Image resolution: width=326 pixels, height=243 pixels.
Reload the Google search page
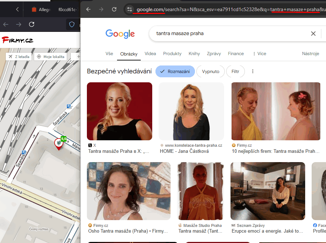coord(114,9)
